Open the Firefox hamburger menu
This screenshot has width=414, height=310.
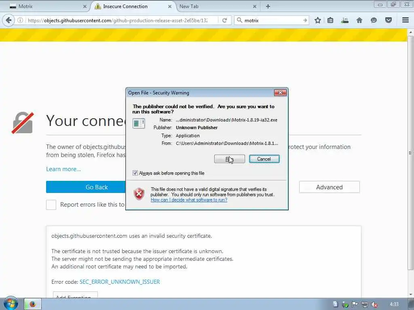406,20
